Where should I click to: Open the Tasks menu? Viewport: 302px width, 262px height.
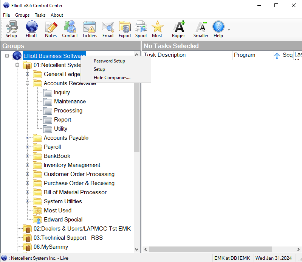click(x=40, y=15)
